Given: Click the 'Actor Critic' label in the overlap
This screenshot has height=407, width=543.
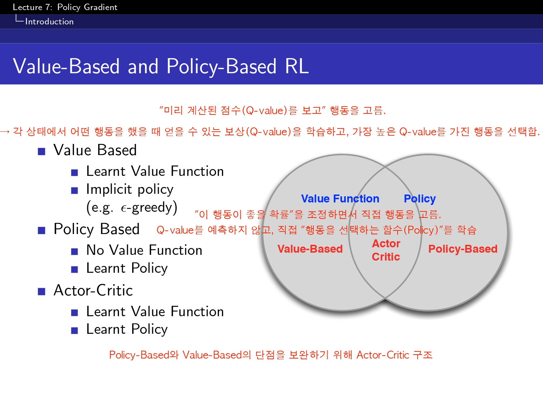Looking at the screenshot, I should pos(386,250).
